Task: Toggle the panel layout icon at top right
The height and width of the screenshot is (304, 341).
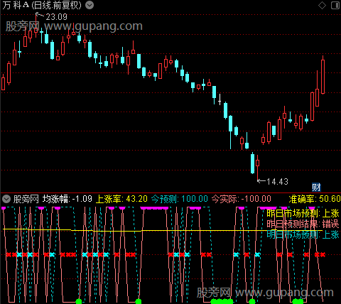Action: (335, 5)
